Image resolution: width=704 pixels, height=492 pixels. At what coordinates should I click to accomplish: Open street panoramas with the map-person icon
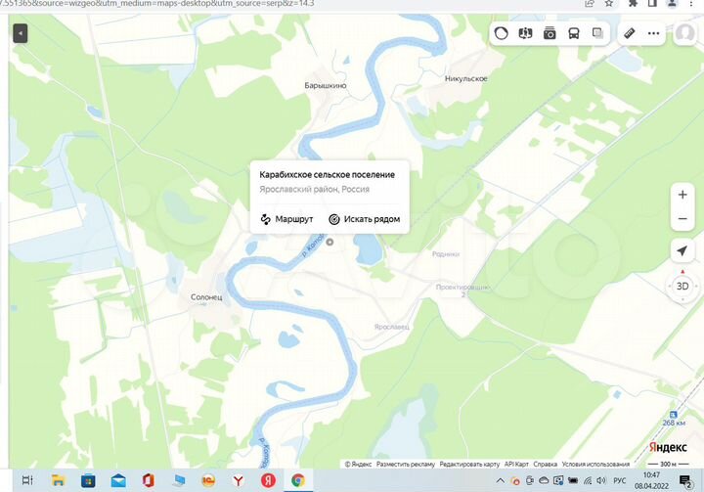(525, 33)
